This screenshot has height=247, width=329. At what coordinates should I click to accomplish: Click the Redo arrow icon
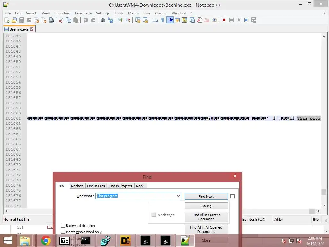[x=93, y=20]
